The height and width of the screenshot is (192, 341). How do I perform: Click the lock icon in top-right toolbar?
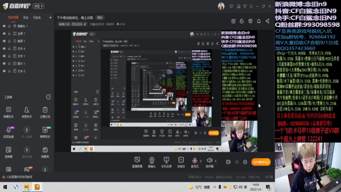click(242, 21)
